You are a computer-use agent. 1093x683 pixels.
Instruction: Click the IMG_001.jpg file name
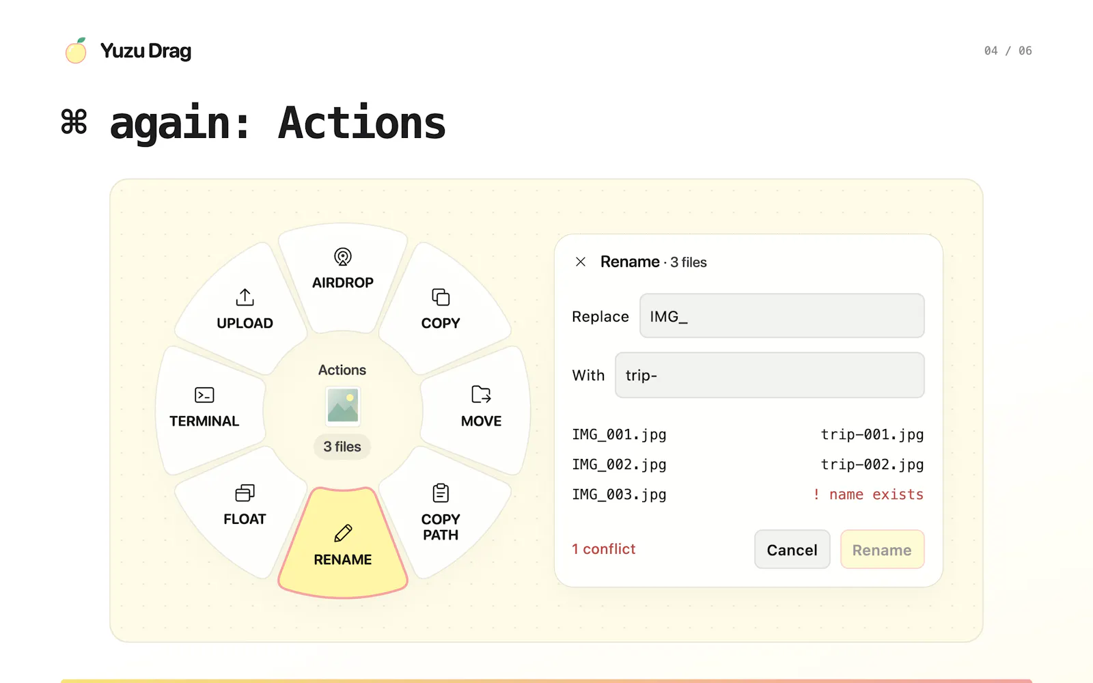(619, 434)
